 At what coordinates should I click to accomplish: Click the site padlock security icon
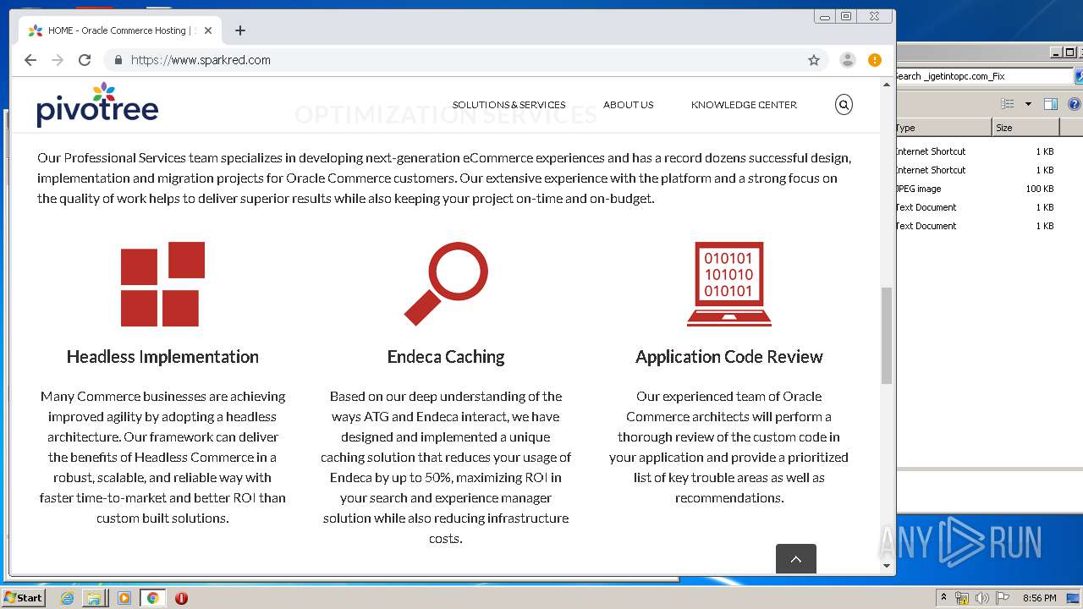coord(118,60)
